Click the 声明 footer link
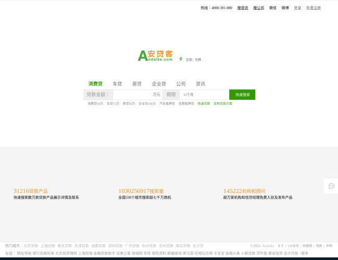 [x=329, y=246]
